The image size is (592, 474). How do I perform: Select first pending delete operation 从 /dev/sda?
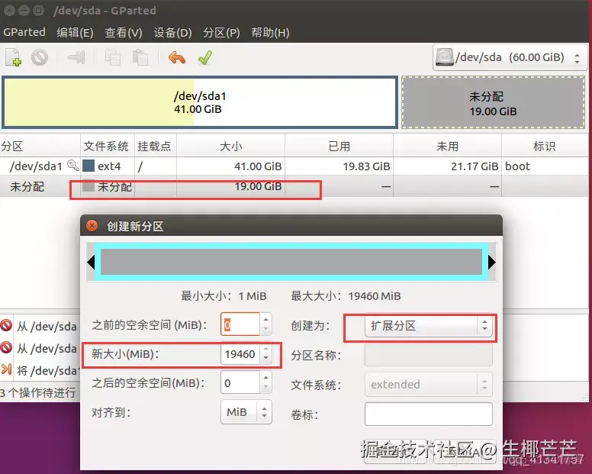click(x=40, y=326)
